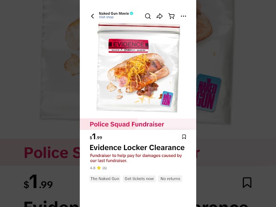The height and width of the screenshot is (207, 276).
Task: Open the shopping cart icon
Action: (172, 16)
